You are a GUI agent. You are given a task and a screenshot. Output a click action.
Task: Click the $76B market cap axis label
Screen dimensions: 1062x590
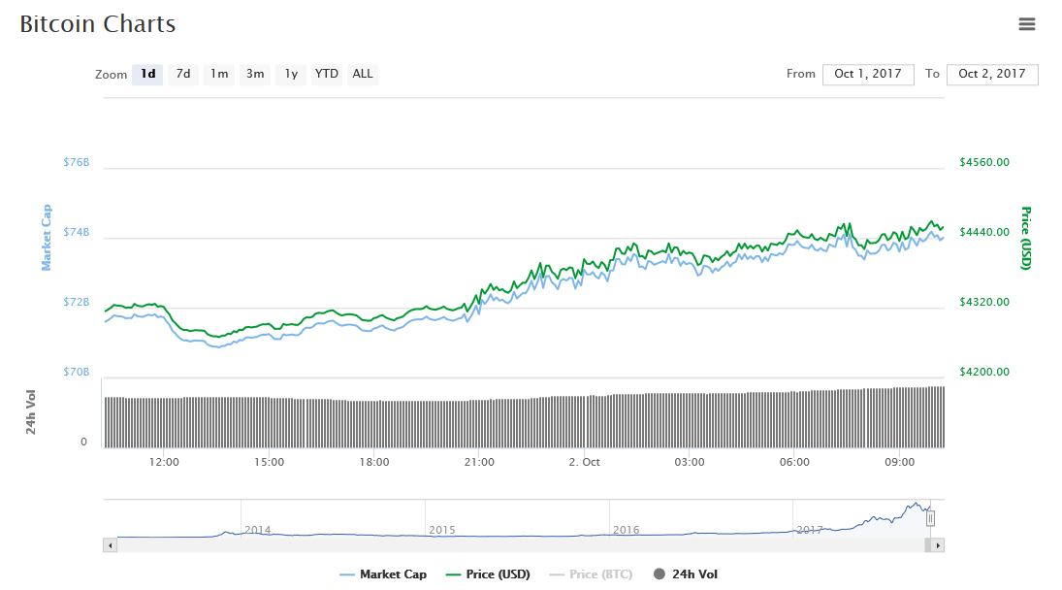(77, 163)
